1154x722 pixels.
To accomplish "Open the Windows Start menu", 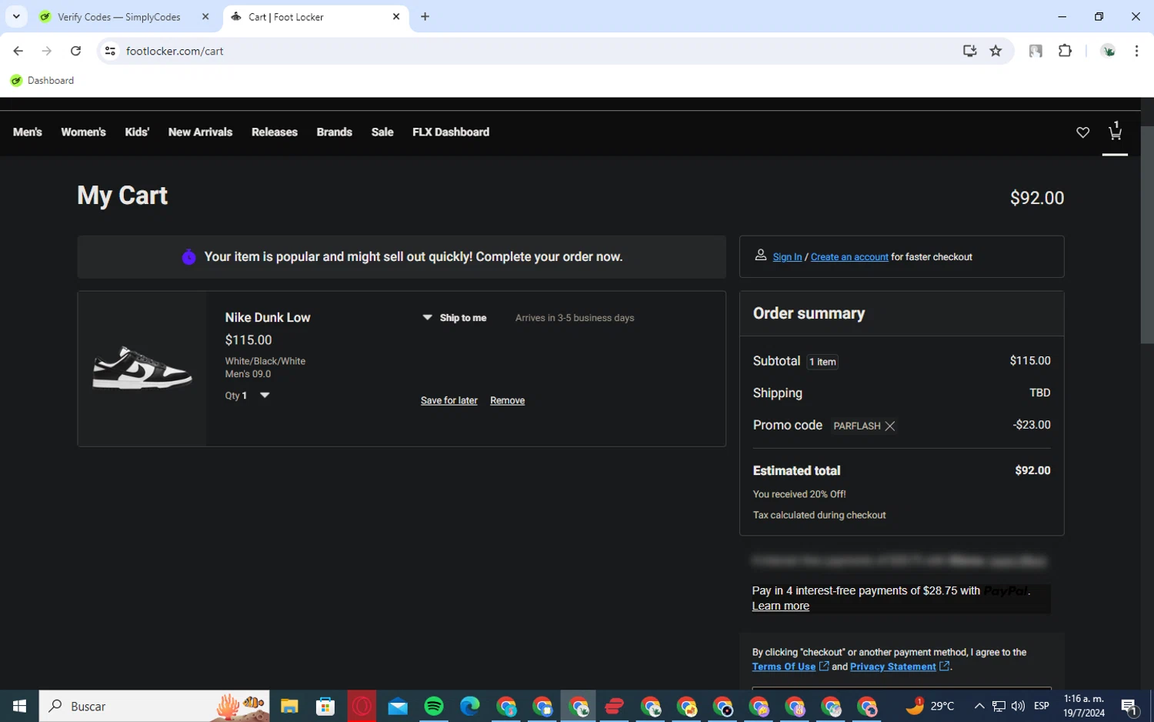I will (19, 706).
